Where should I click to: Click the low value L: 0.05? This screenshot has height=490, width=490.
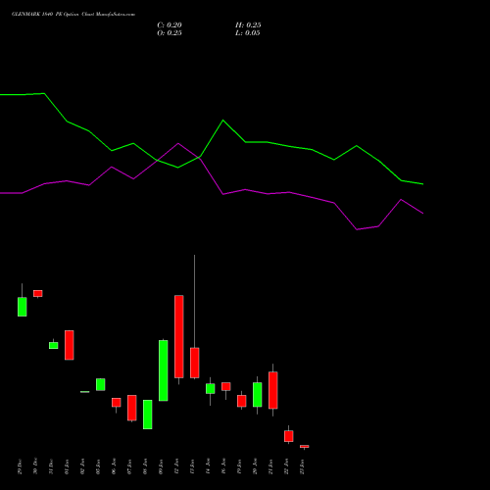pos(248,33)
